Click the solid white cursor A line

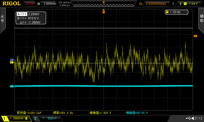point(104,28)
